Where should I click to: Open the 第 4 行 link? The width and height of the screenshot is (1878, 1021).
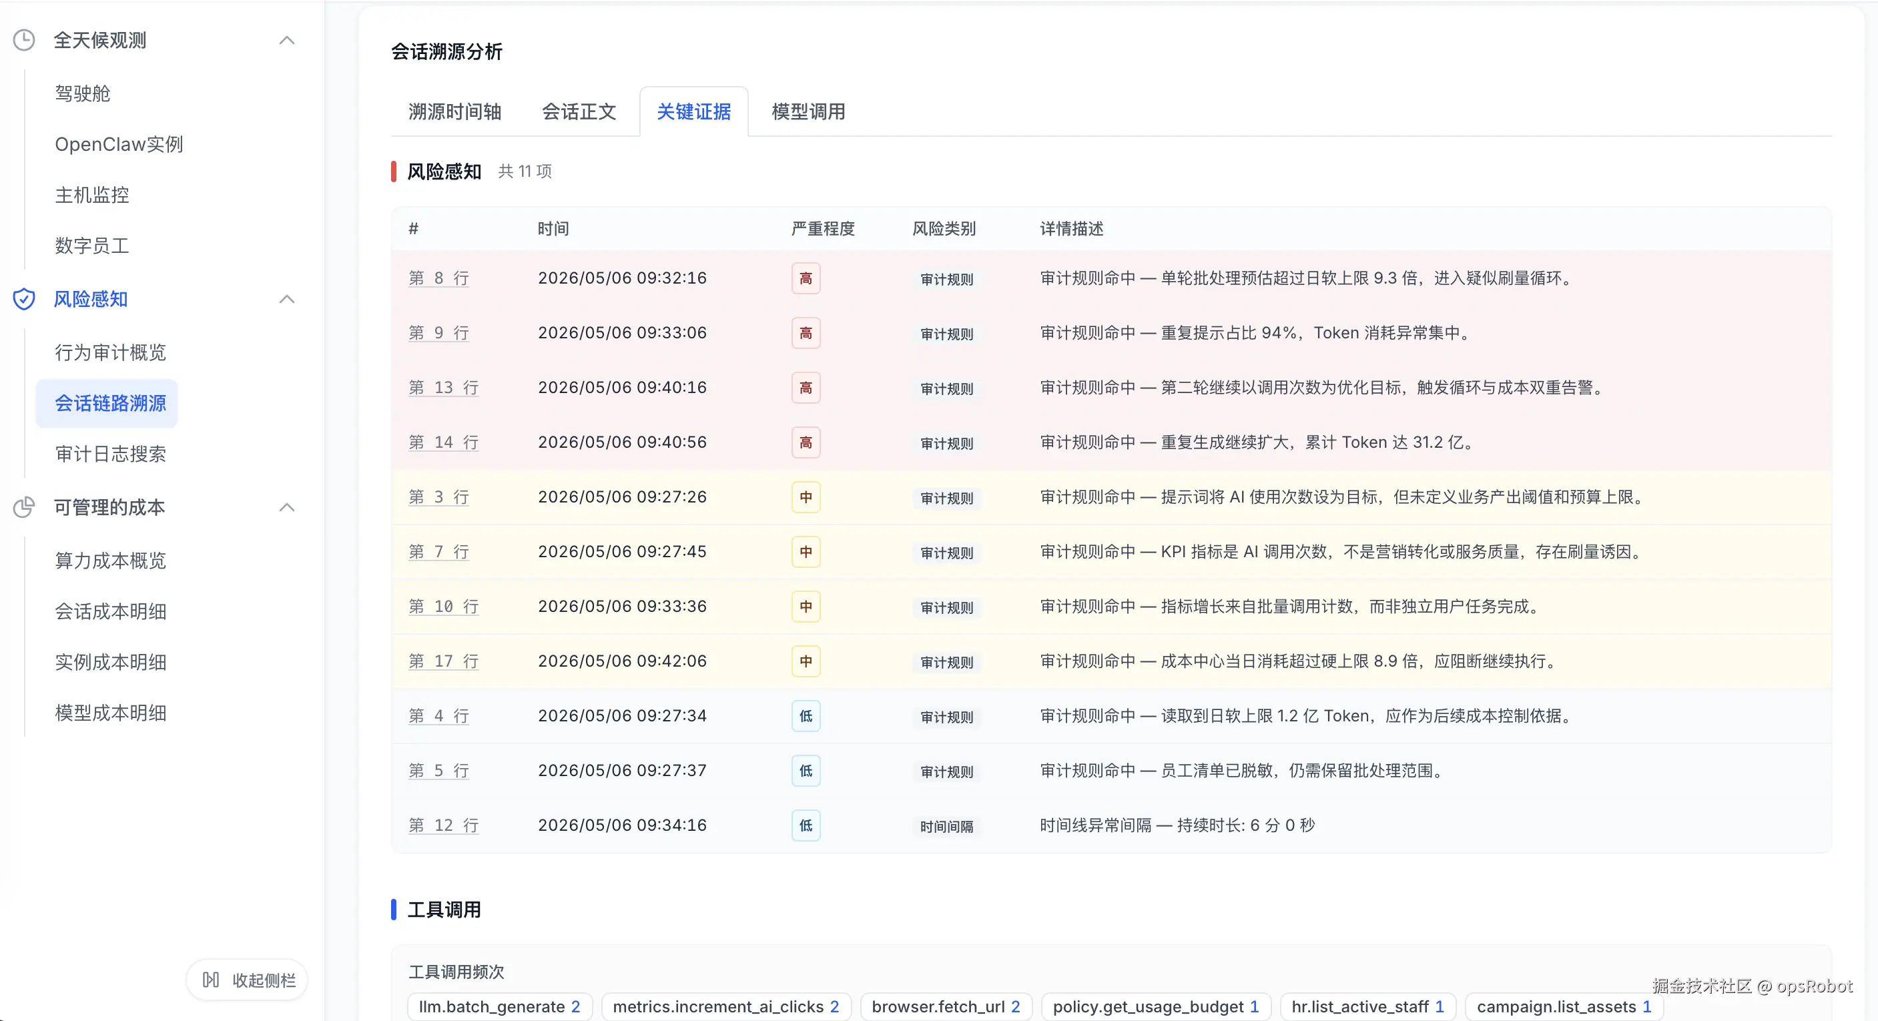(439, 715)
